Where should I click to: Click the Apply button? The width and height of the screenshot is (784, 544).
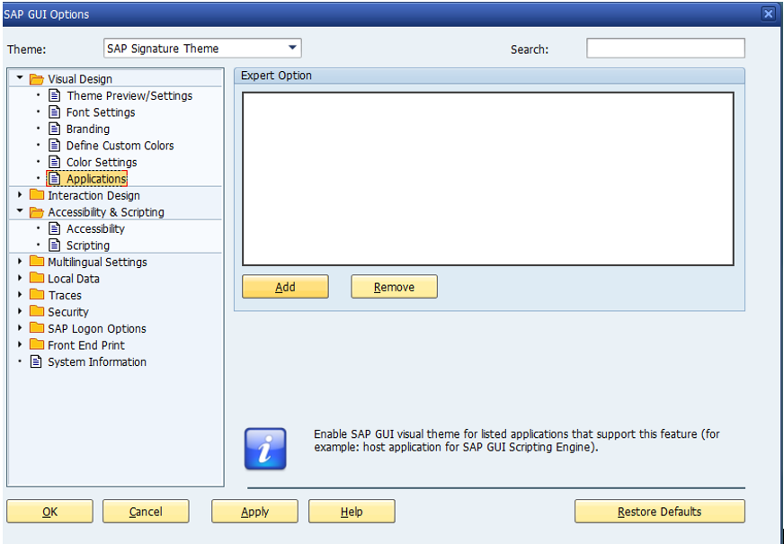254,512
